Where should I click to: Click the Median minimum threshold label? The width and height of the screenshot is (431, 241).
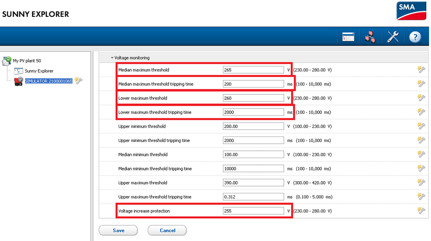pos(143,154)
